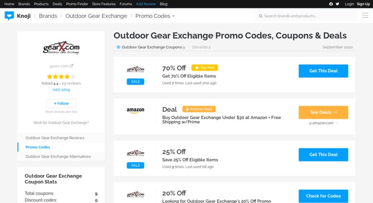Click the gearX.com logo in sidebar
Viewport: 373px width, 203px height.
(61, 48)
